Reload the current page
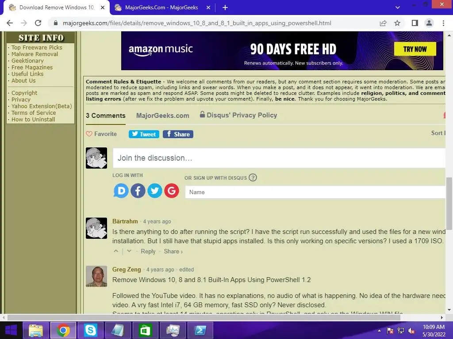Viewport: 453px width, 339px height. [x=38, y=23]
